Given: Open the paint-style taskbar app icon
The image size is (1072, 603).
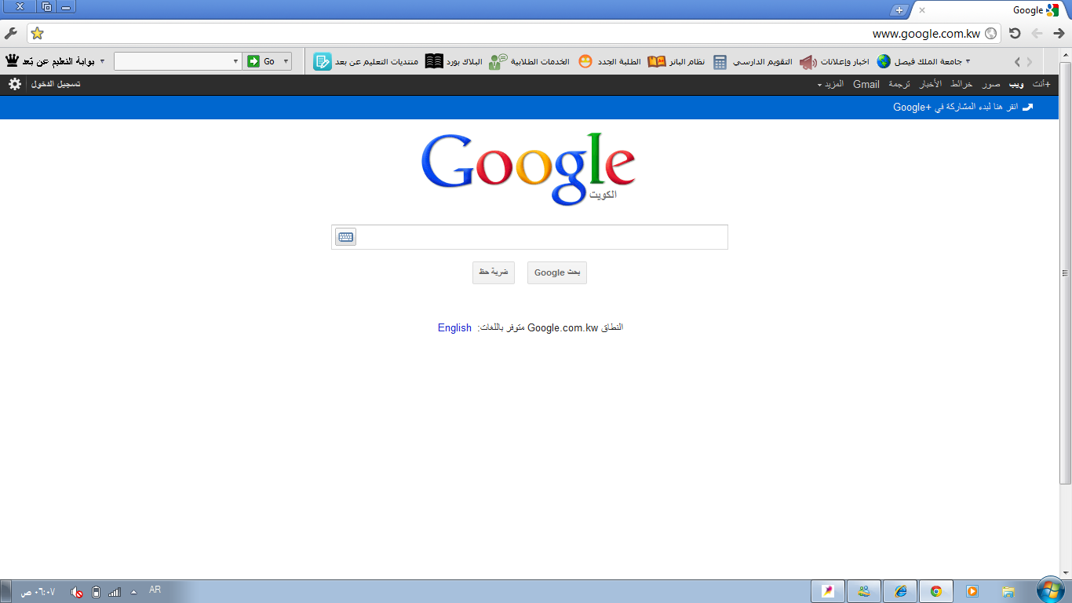Looking at the screenshot, I should click(x=827, y=591).
